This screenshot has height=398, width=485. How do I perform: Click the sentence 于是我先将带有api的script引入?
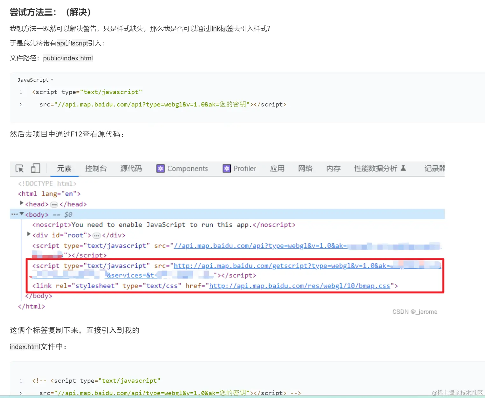(x=57, y=43)
